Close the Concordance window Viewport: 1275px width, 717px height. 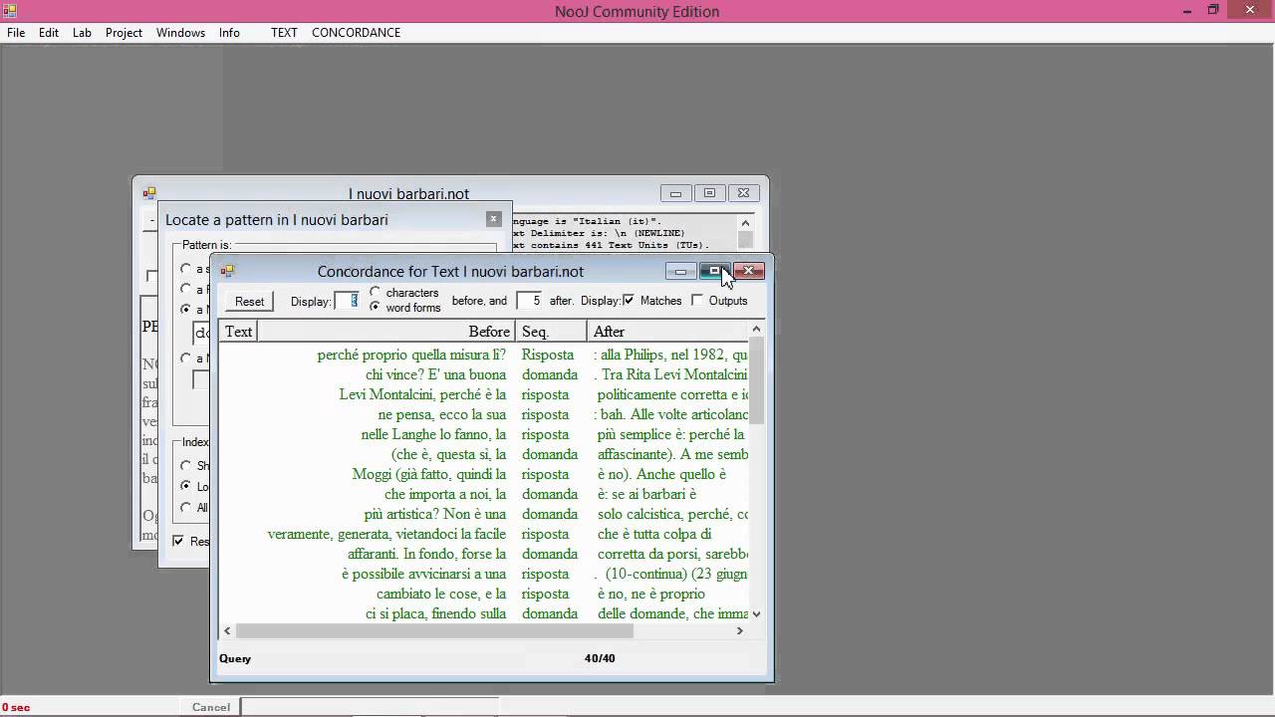[748, 271]
